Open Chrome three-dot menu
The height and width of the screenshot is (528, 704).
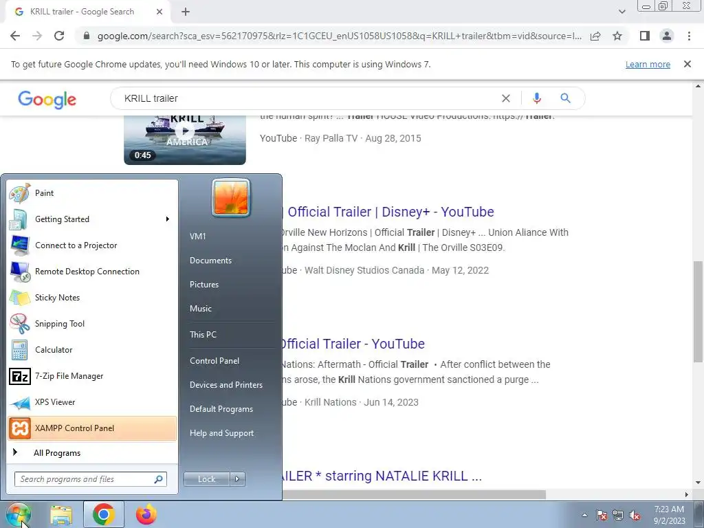[689, 36]
